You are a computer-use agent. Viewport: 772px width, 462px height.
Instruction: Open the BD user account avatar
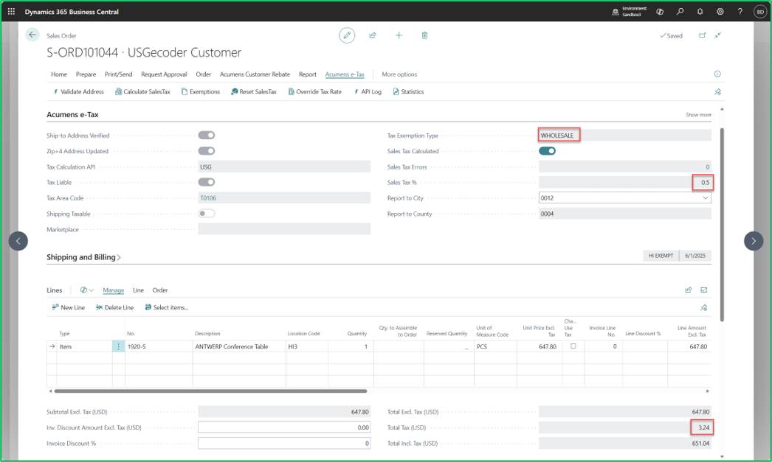pos(760,12)
